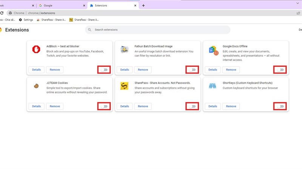Viewport: 302px width, 169px height.
Task: Open yellow SharePass bookmark icon
Action: pos(71,20)
